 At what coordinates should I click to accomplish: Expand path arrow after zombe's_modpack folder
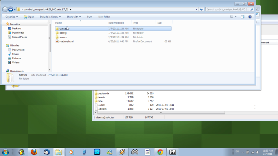pyautogui.click(x=71, y=9)
